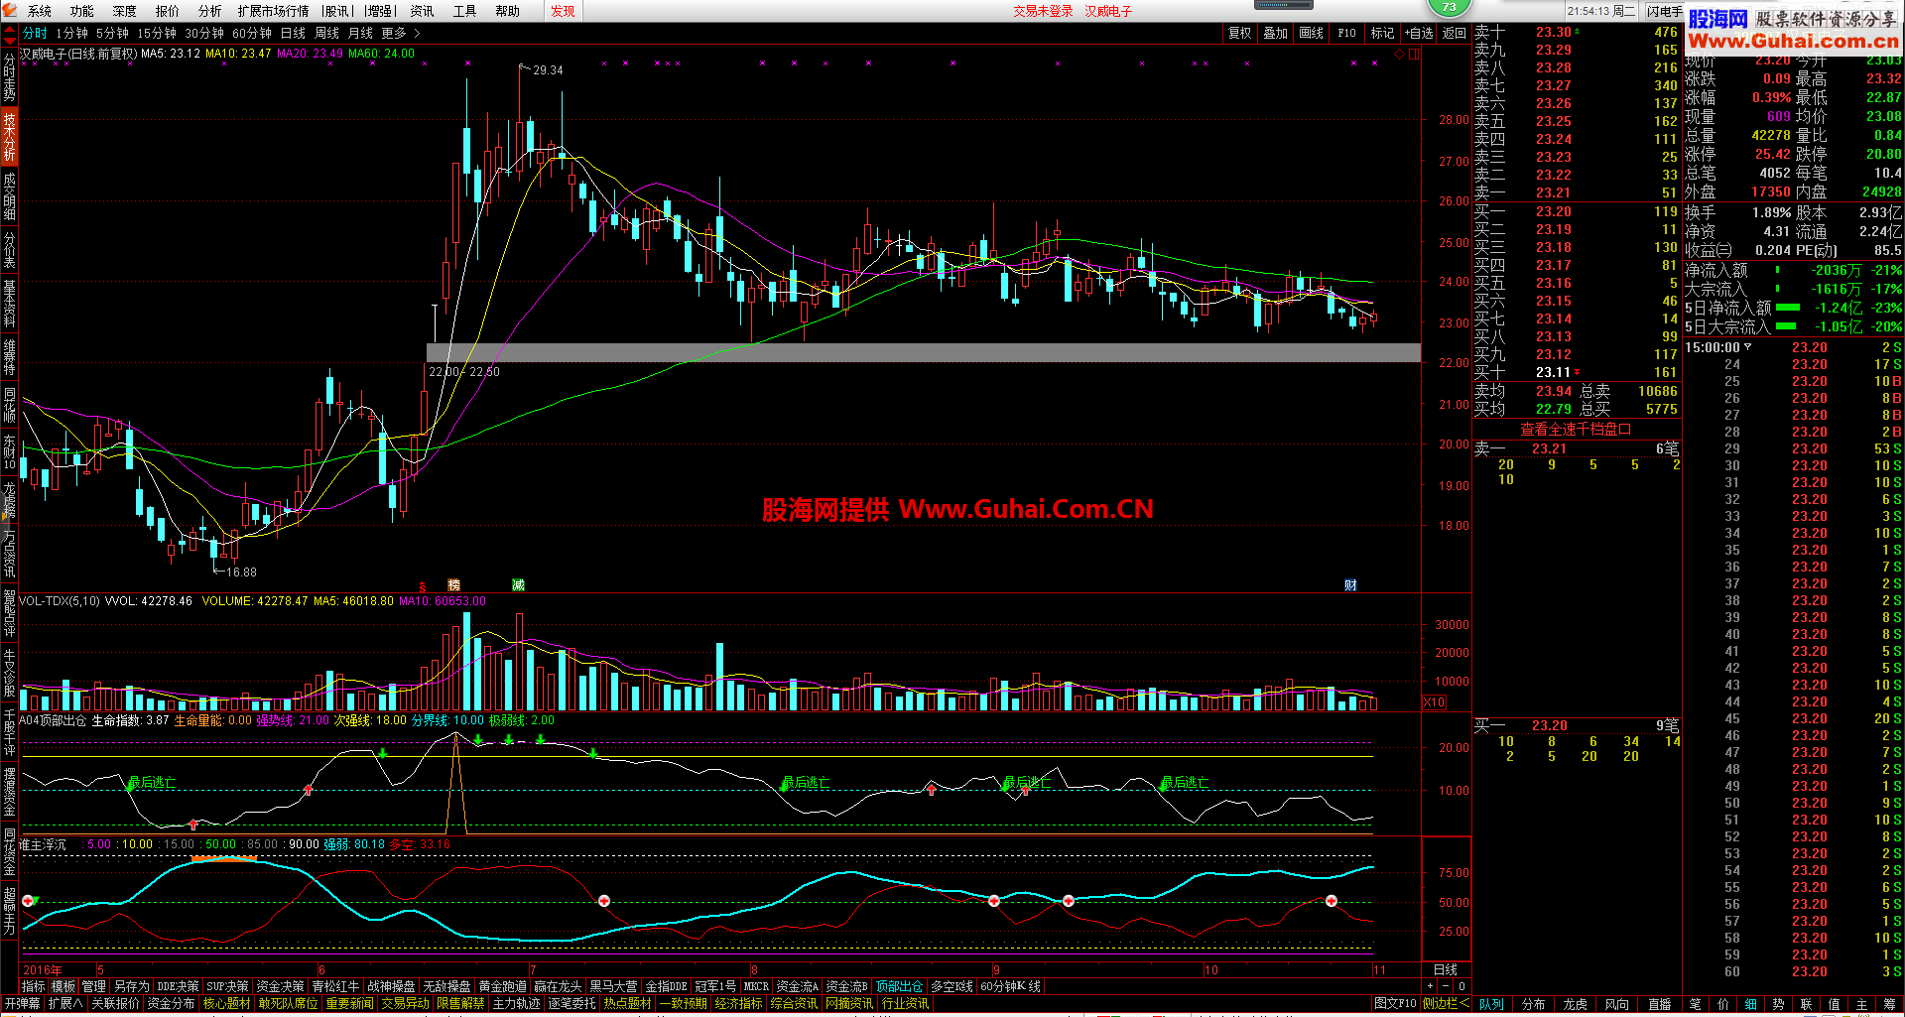Open 基本资料 in the left sidebar
1905x1017 pixels.
(x=9, y=304)
